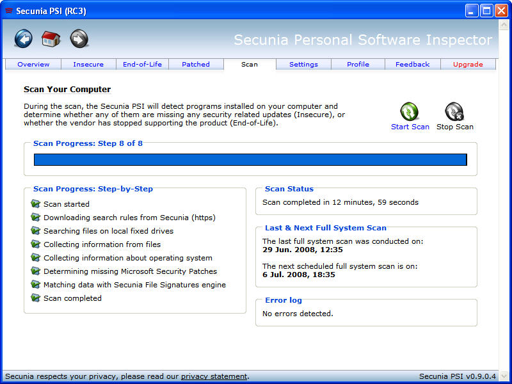Click the Secunia icon in title bar
Screen dimensions: 512x384
(9, 11)
